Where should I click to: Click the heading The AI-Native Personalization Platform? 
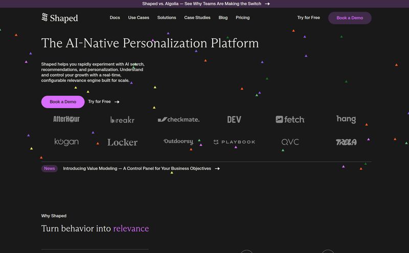point(150,43)
